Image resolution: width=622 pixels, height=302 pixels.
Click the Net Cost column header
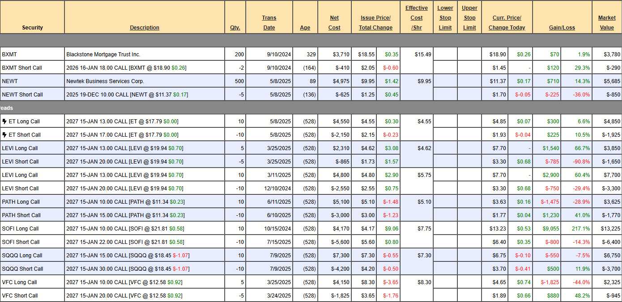click(334, 23)
